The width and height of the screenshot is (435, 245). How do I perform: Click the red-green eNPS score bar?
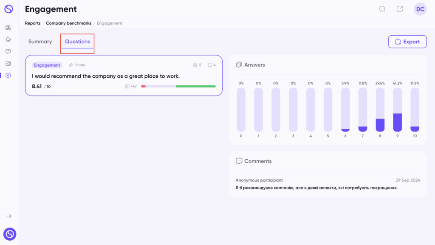pyautogui.click(x=178, y=87)
